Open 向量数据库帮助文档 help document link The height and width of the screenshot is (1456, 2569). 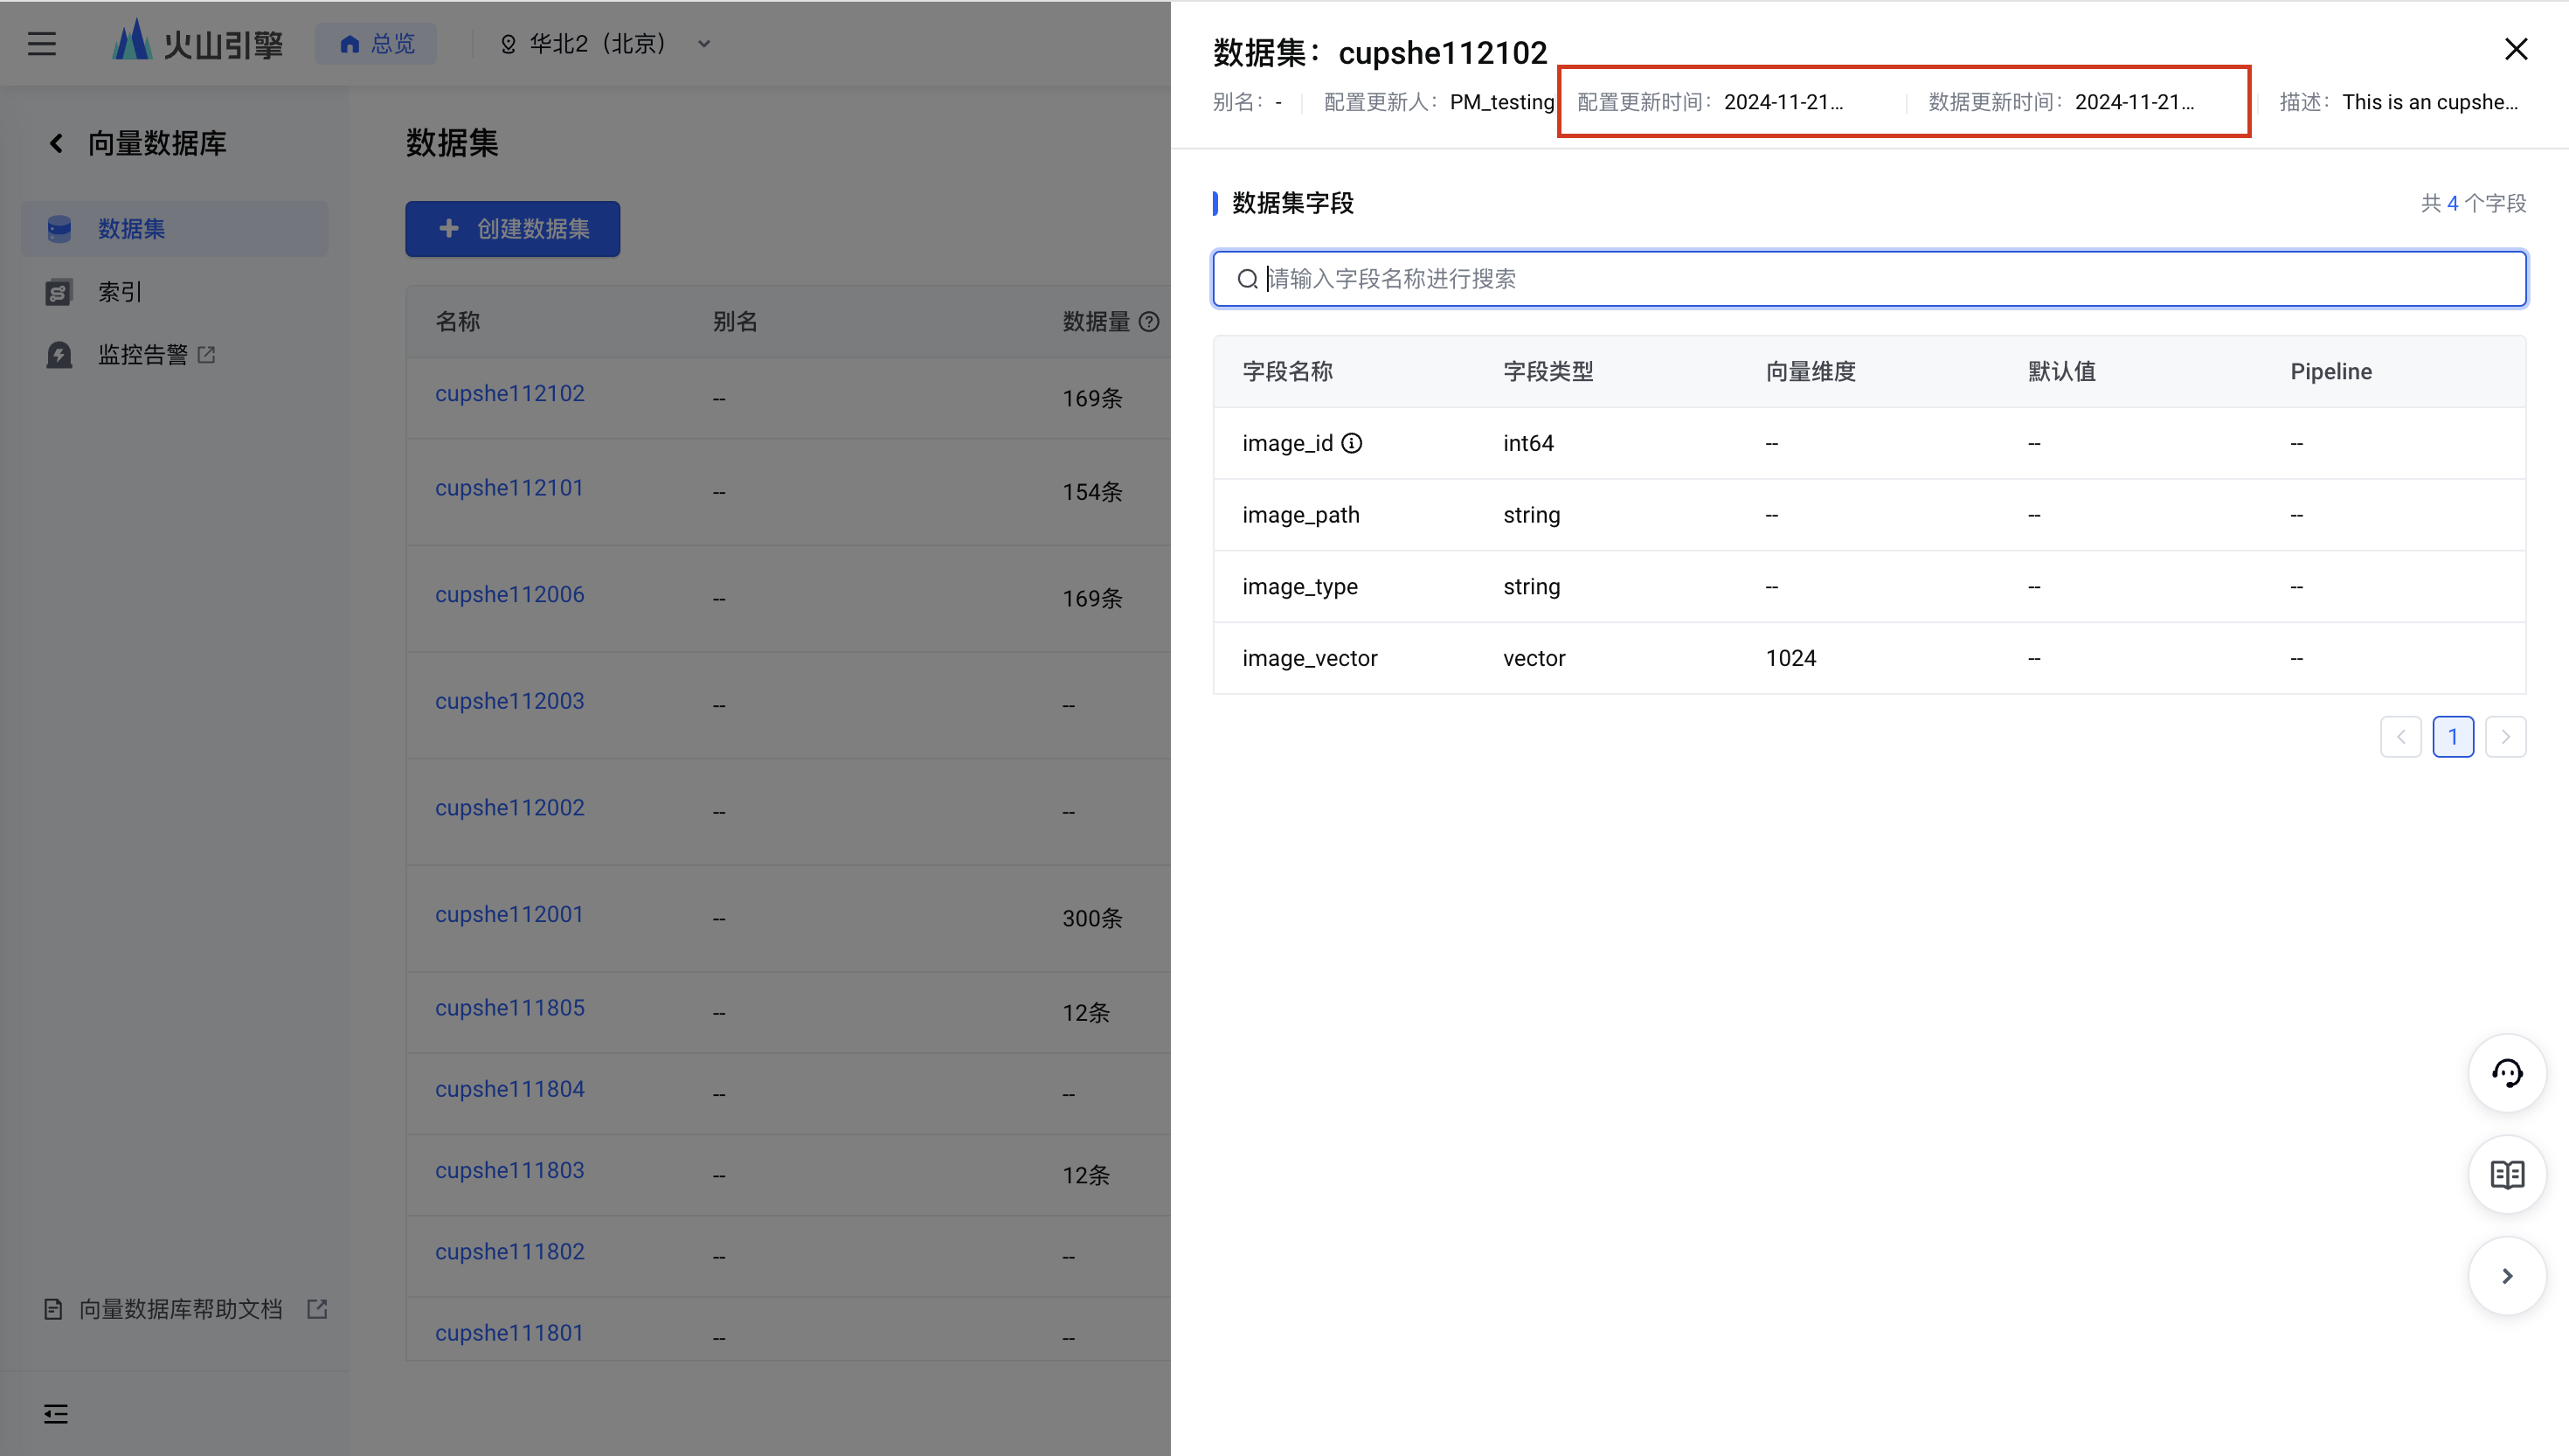coord(185,1308)
